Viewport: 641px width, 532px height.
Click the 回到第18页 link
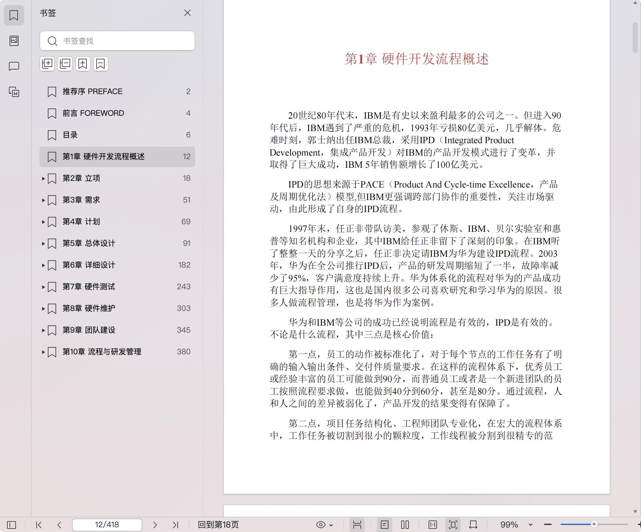pos(218,525)
